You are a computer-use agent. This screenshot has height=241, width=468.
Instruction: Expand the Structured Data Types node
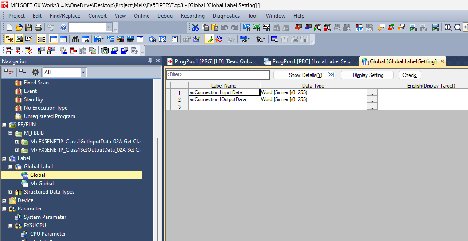pos(11,192)
